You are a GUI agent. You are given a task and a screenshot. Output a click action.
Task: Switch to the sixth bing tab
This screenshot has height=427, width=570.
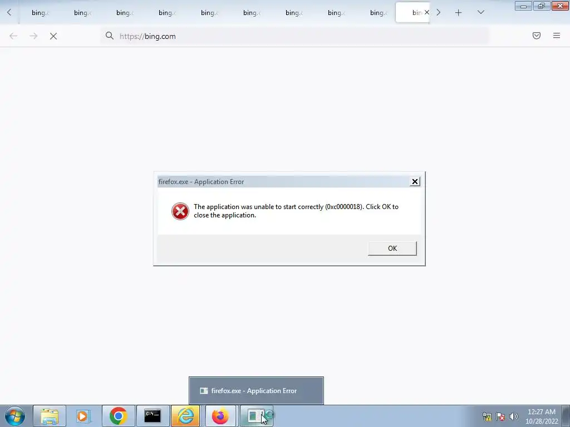tap(252, 13)
